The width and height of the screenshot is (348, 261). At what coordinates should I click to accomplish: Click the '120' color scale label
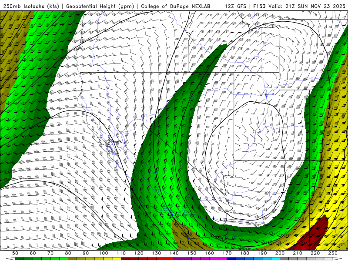[139, 253]
